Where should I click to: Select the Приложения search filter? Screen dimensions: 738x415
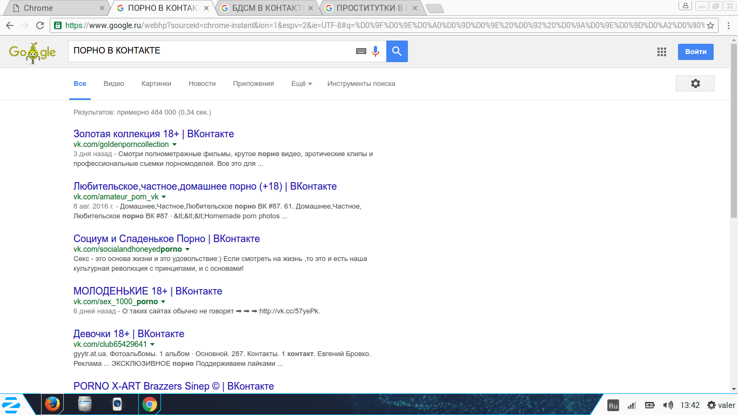click(x=253, y=84)
